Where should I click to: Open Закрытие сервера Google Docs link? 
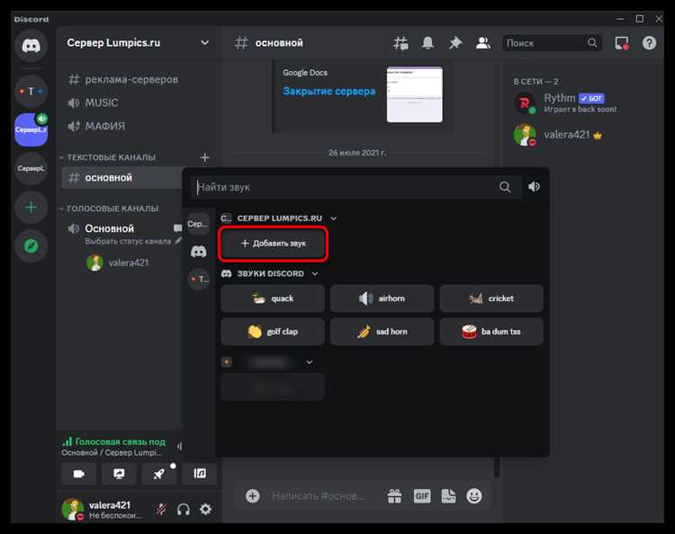click(328, 91)
